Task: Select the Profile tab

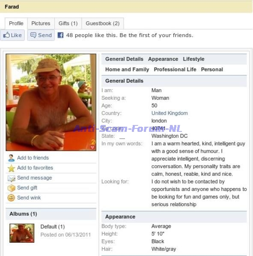Action: click(16, 23)
